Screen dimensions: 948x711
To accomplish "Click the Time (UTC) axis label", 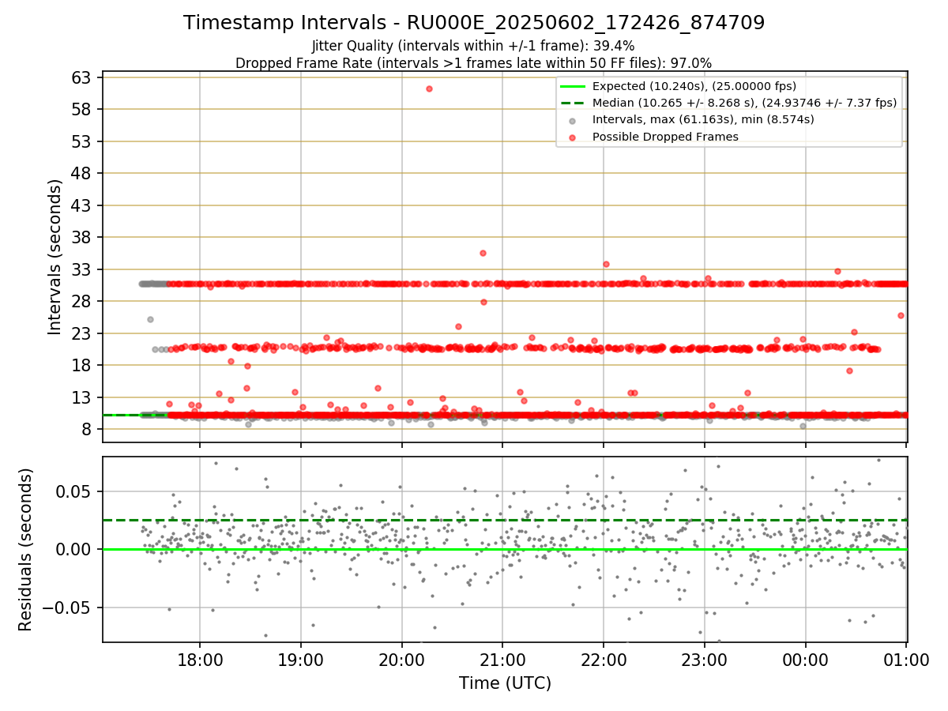I will point(505,683).
